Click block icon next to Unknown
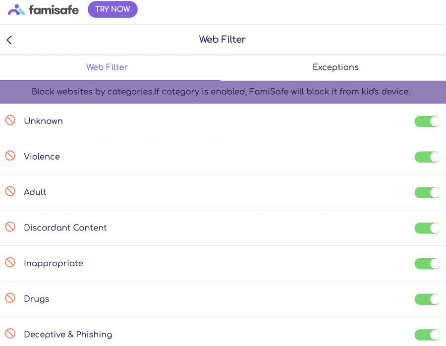This screenshot has width=446, height=346. pos(10,120)
